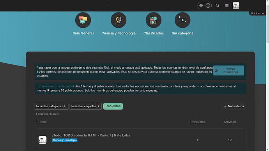The height and width of the screenshot is (151, 269).
Task: Toggle the dark/light theme switch
Action: click(205, 5)
